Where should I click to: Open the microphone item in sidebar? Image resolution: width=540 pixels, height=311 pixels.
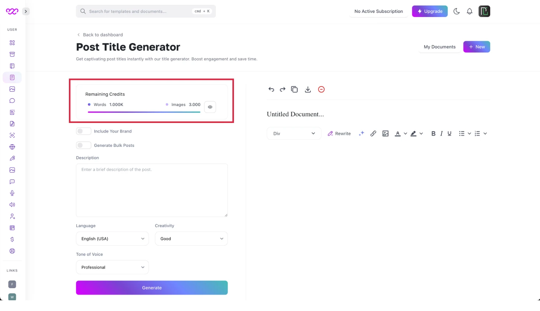pyautogui.click(x=12, y=193)
